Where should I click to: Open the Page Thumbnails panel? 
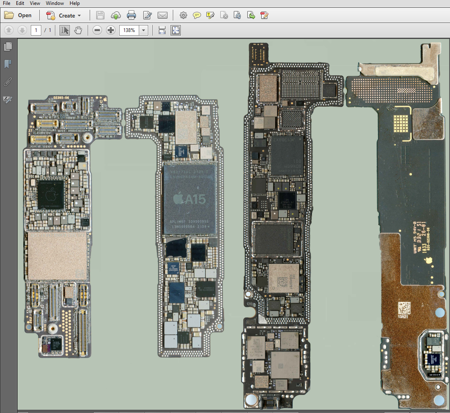tap(8, 46)
